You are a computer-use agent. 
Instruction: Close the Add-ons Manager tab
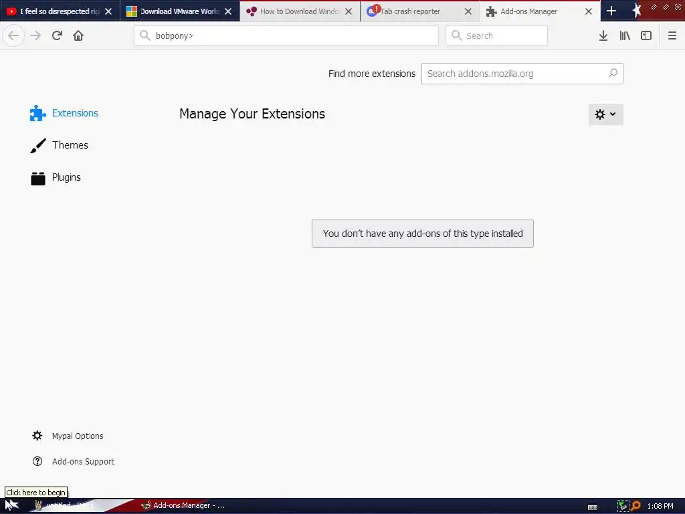(589, 11)
